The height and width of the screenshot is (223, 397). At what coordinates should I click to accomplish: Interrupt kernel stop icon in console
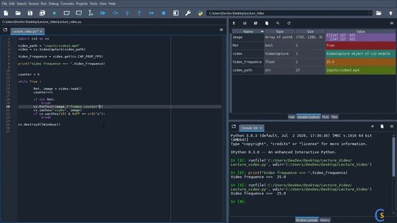pos(372,126)
